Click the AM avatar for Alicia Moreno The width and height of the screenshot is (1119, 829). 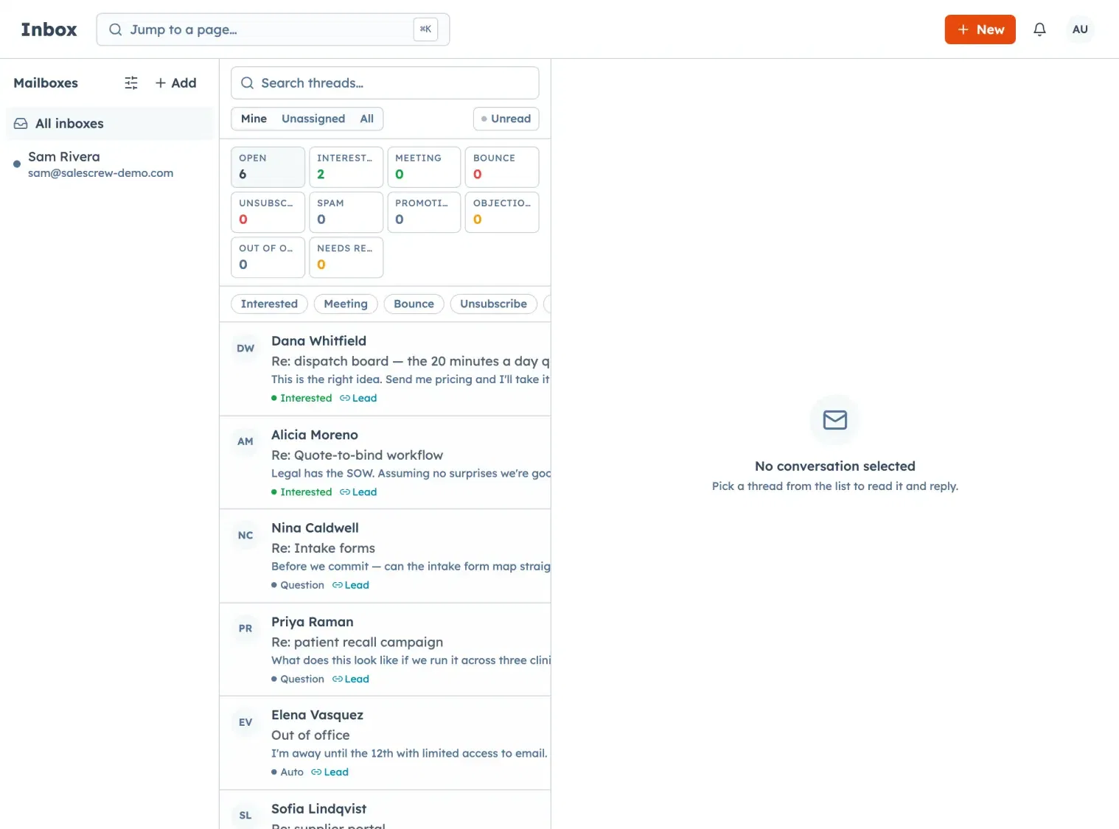pos(245,441)
